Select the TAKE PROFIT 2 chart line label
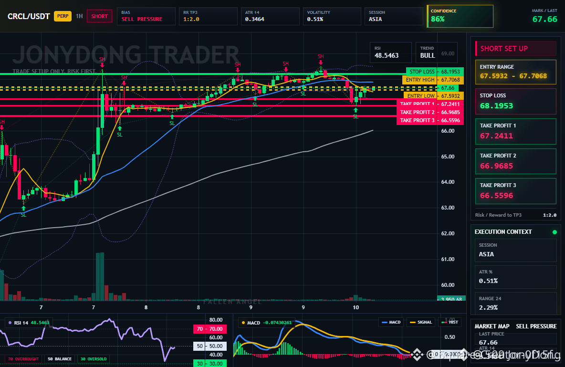This screenshot has height=367, width=565. pyautogui.click(x=417, y=112)
